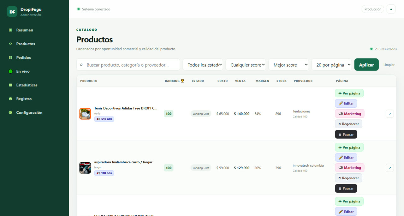Click the 110 ads megaphone badge
The width and height of the screenshot is (404, 216).
pos(104,173)
